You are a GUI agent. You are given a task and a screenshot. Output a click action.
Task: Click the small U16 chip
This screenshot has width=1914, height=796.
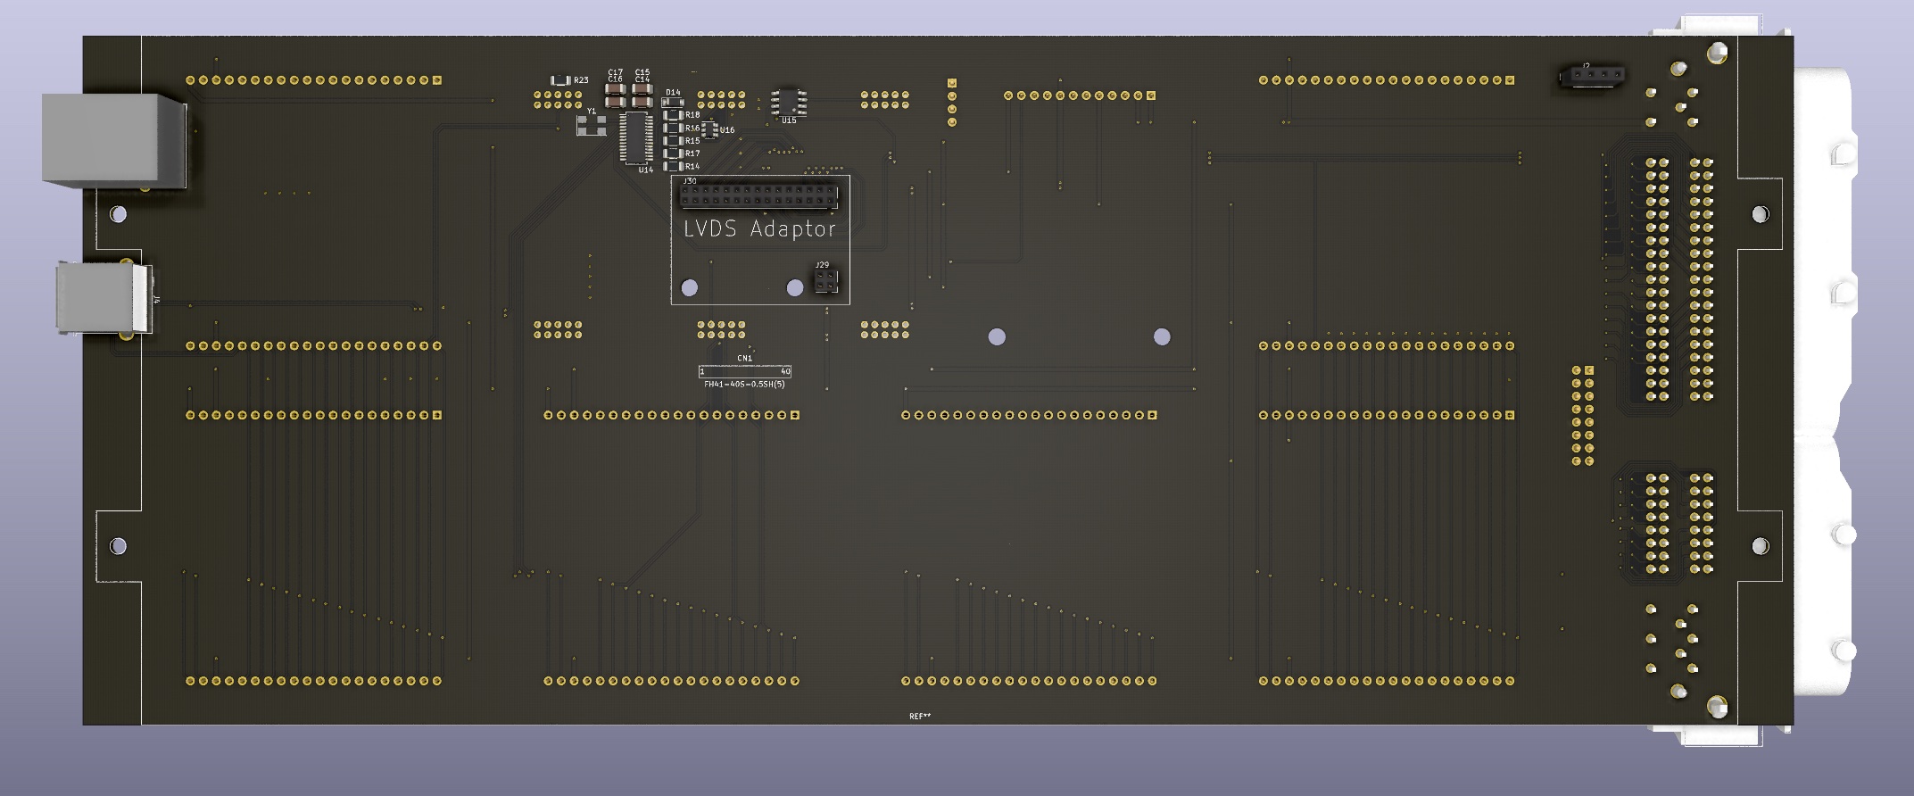pyautogui.click(x=709, y=130)
